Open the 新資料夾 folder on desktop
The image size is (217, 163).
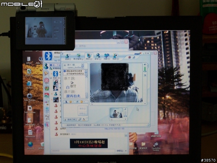click(143, 146)
